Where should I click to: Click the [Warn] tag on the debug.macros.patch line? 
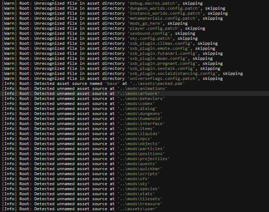9,3
